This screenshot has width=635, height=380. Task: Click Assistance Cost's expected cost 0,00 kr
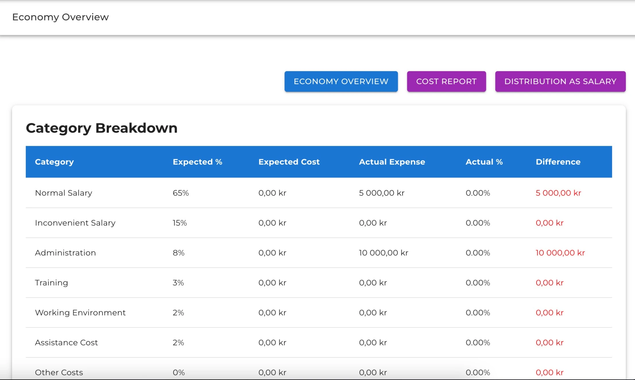pos(272,342)
